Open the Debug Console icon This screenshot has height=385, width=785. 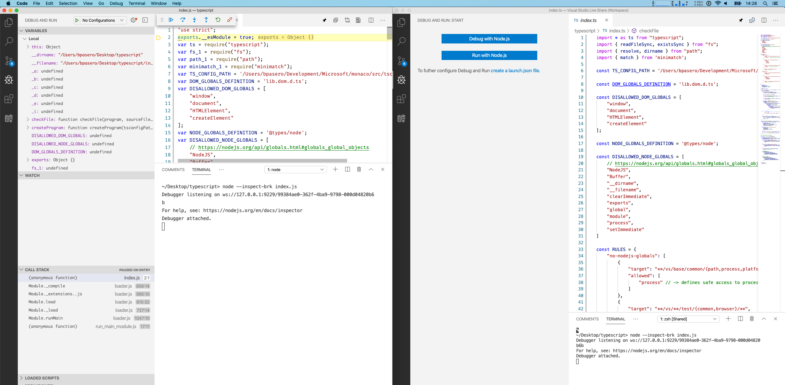tap(145, 20)
